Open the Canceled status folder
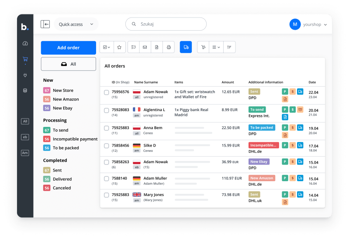Viewport: 349px width, 238px height. pos(57,188)
